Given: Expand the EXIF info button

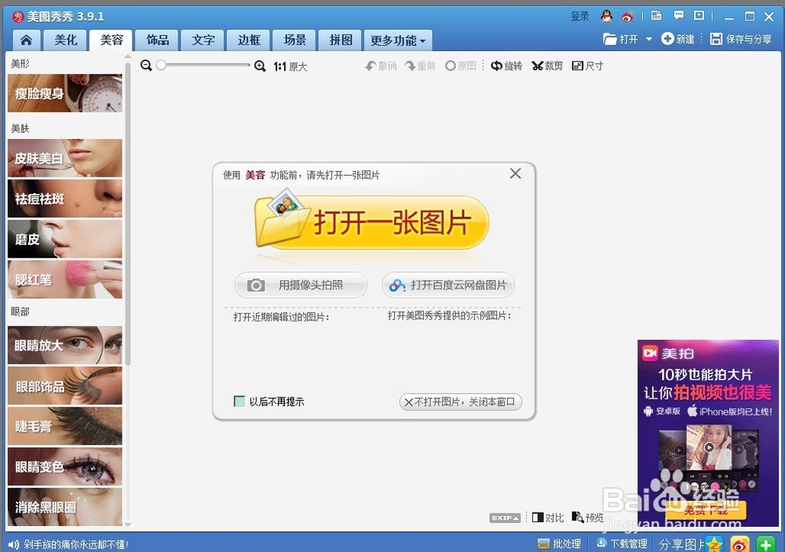Looking at the screenshot, I should coord(505,518).
